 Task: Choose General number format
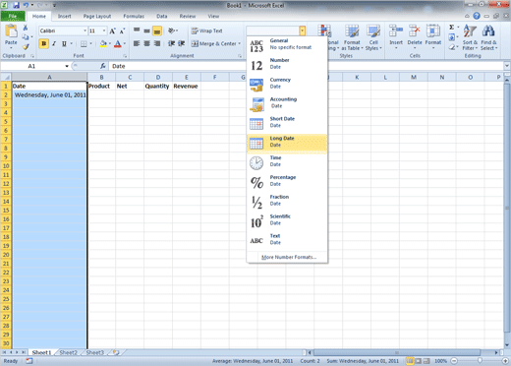point(287,44)
